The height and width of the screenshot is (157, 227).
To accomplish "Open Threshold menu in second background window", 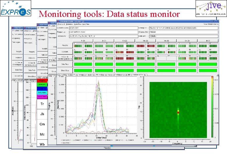I will click(x=28, y=31).
